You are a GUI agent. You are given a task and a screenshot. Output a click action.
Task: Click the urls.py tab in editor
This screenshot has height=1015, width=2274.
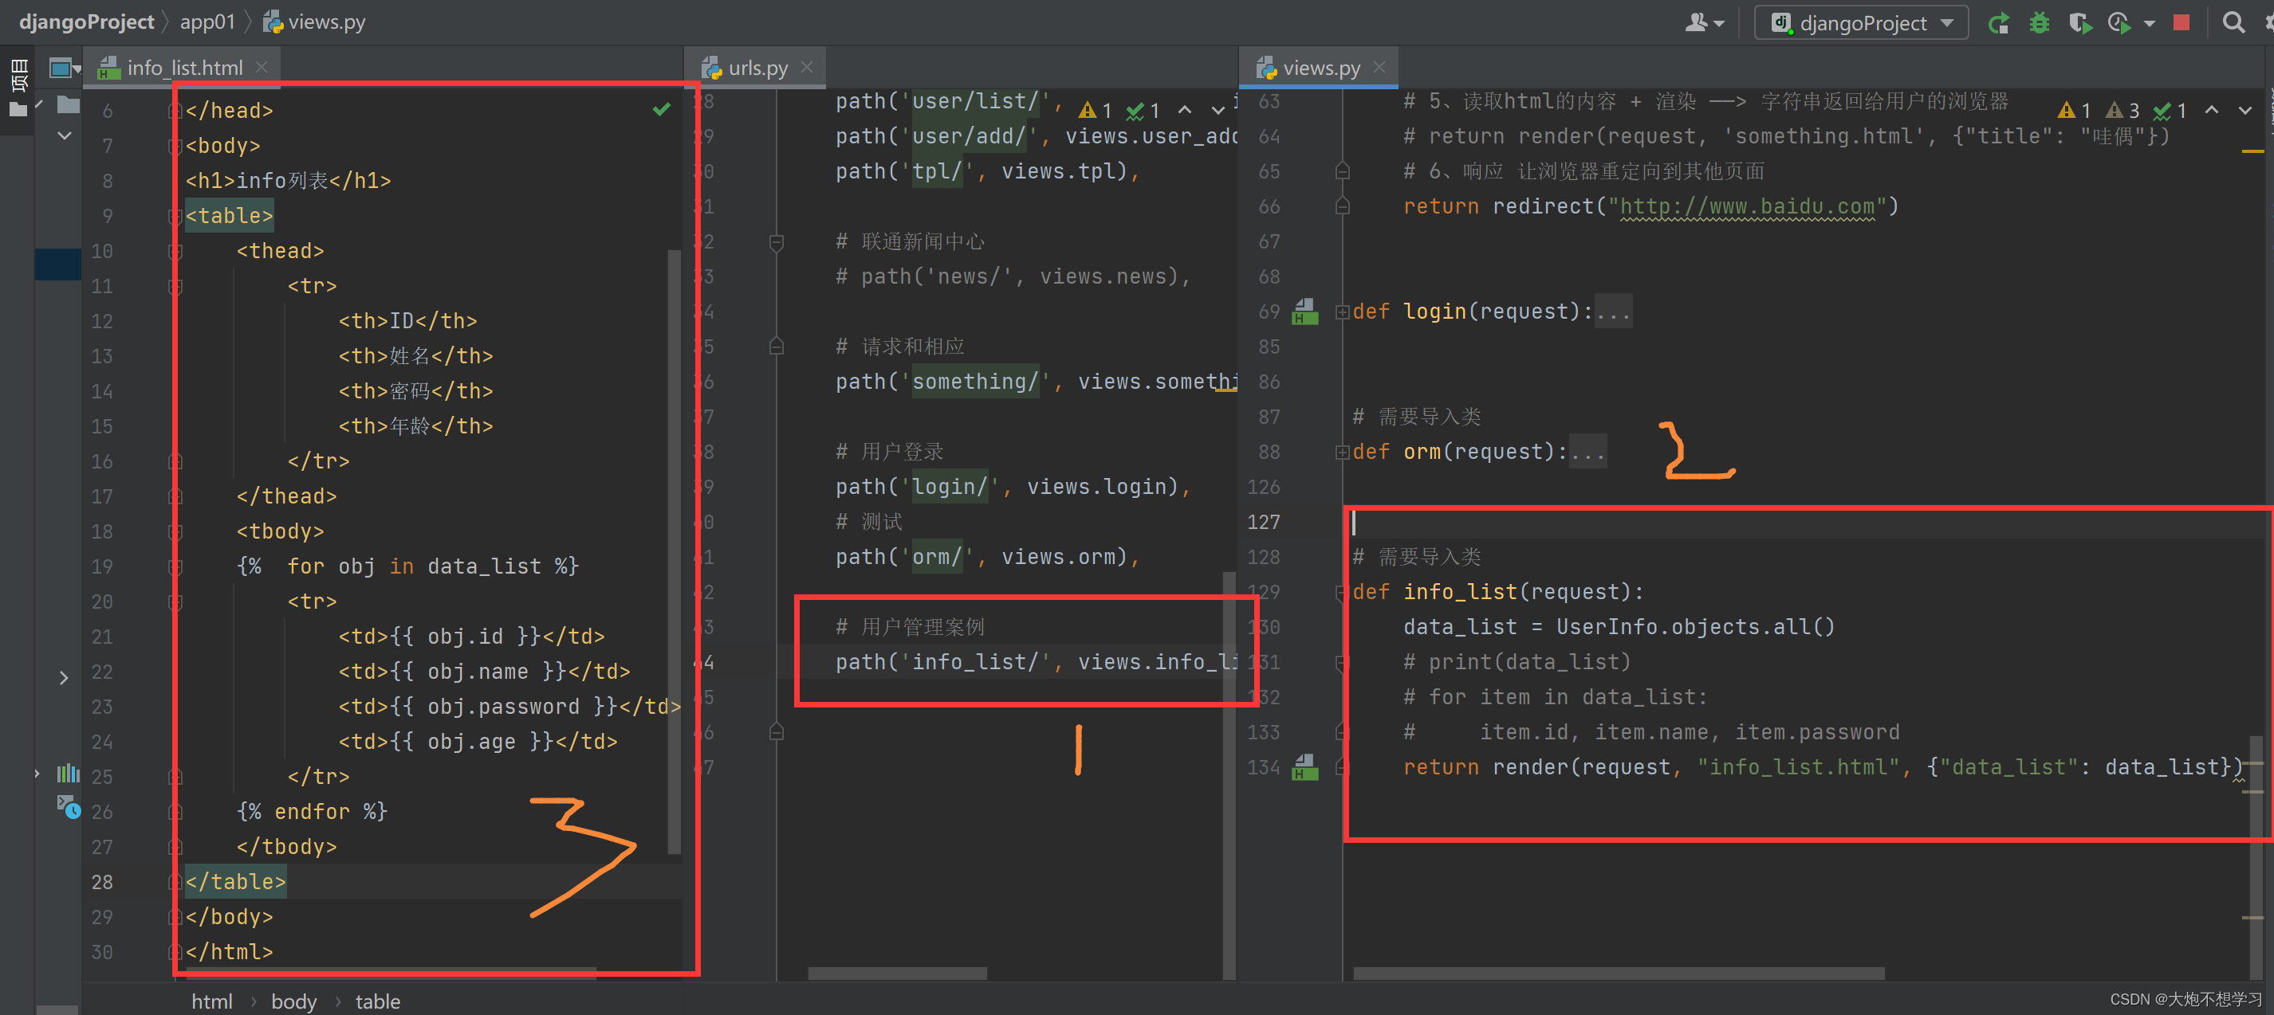tap(753, 67)
